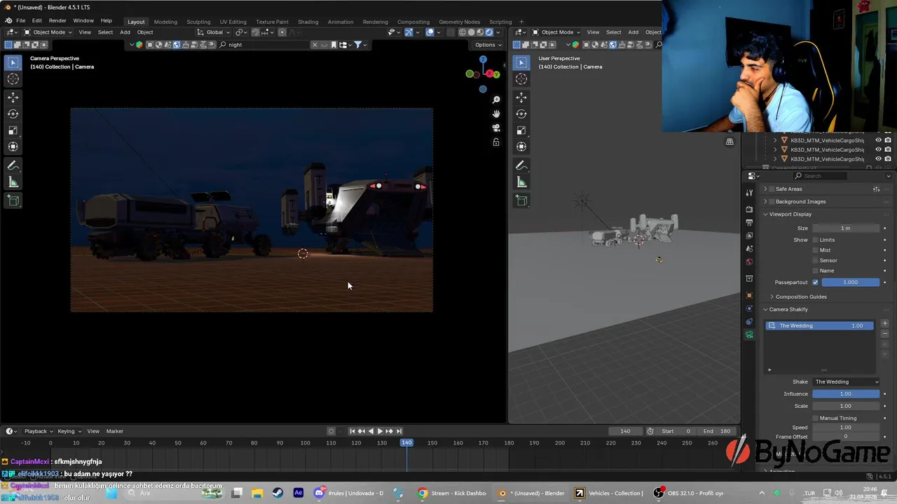Open the View Layer properties tab
The height and width of the screenshot is (504, 897).
tap(749, 236)
